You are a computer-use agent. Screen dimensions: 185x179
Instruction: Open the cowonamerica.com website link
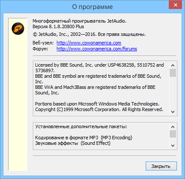(x=89, y=43)
